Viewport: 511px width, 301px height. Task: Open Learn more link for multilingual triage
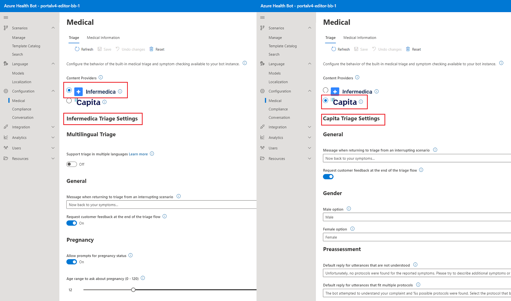(138, 154)
